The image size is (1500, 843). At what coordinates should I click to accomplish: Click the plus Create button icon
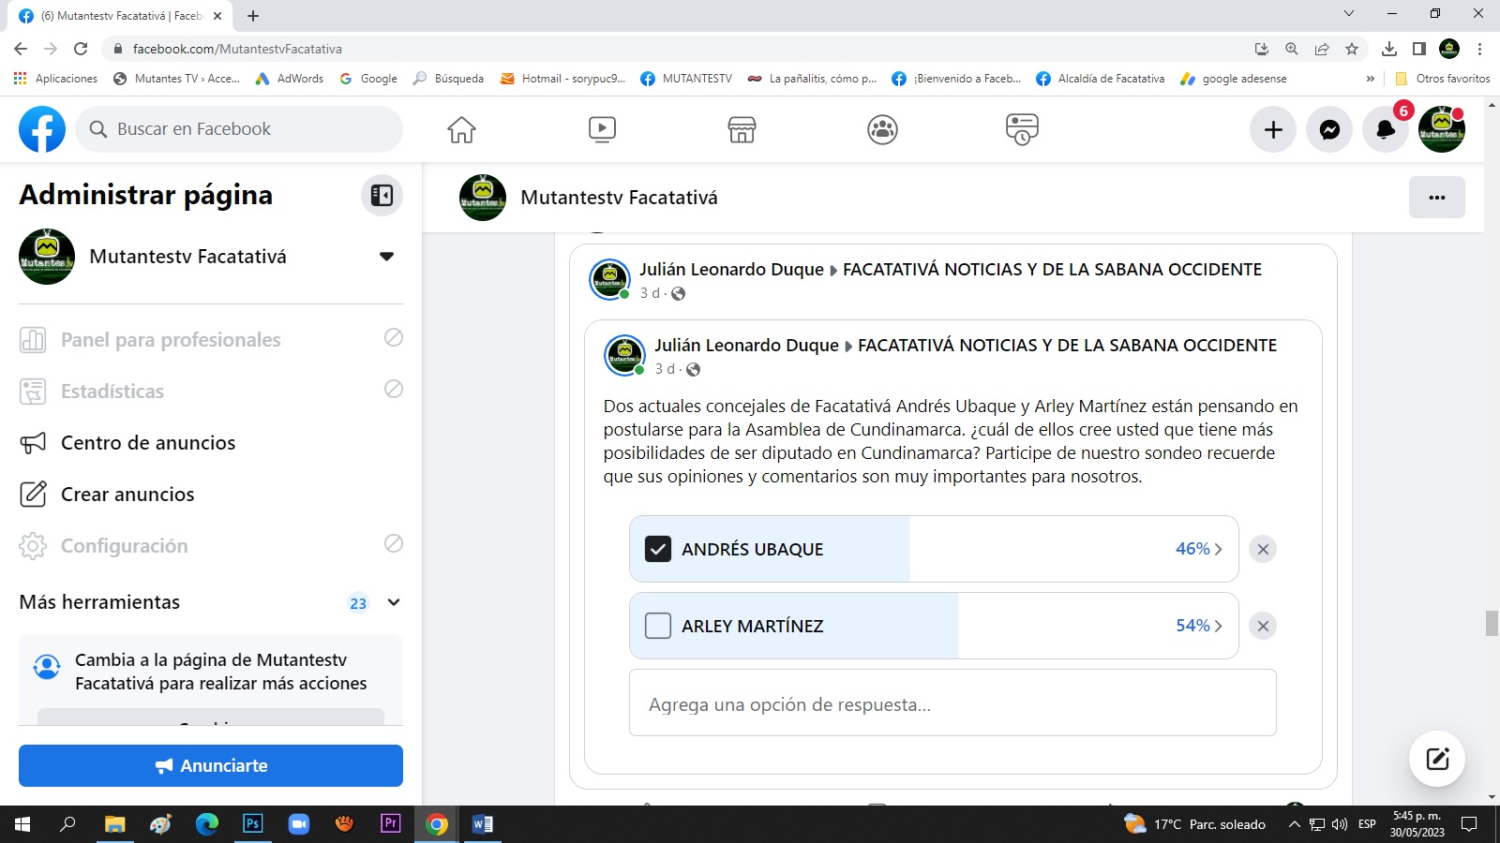tap(1273, 130)
